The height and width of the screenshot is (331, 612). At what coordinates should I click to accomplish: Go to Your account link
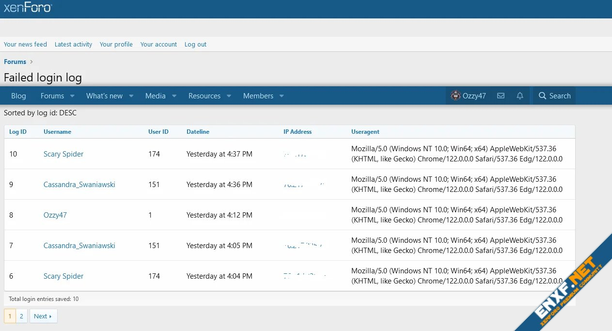158,44
